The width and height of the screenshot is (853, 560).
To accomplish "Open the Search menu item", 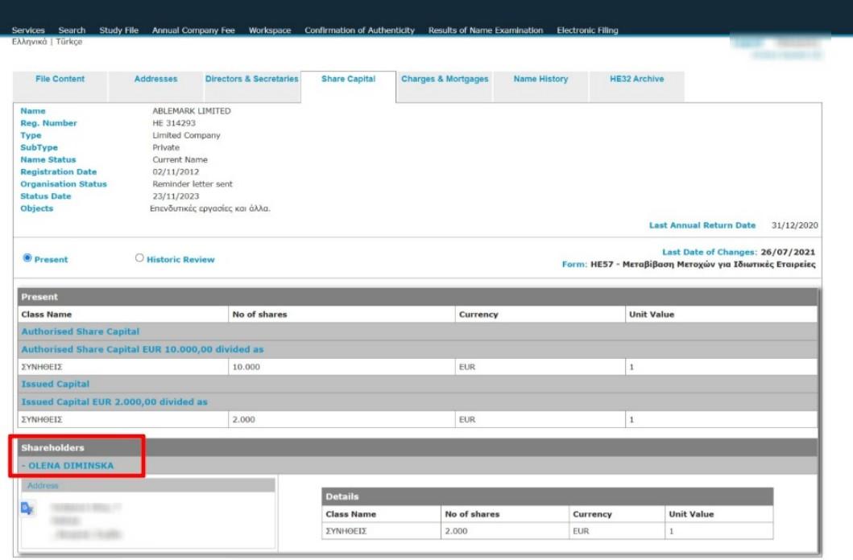I will (x=72, y=31).
